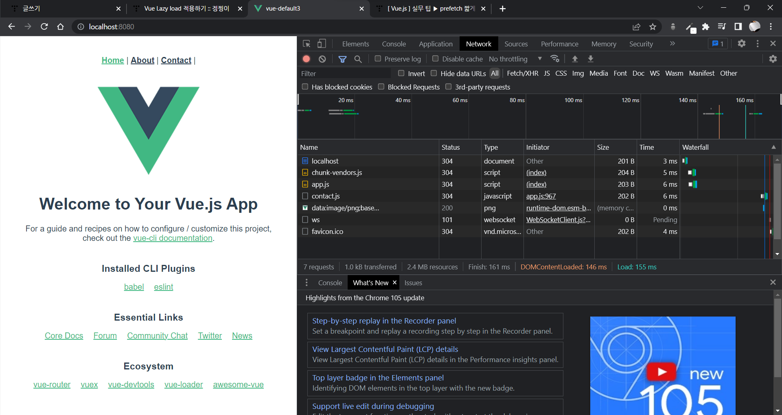Open the Performance tab
The width and height of the screenshot is (782, 415).
pyautogui.click(x=559, y=44)
